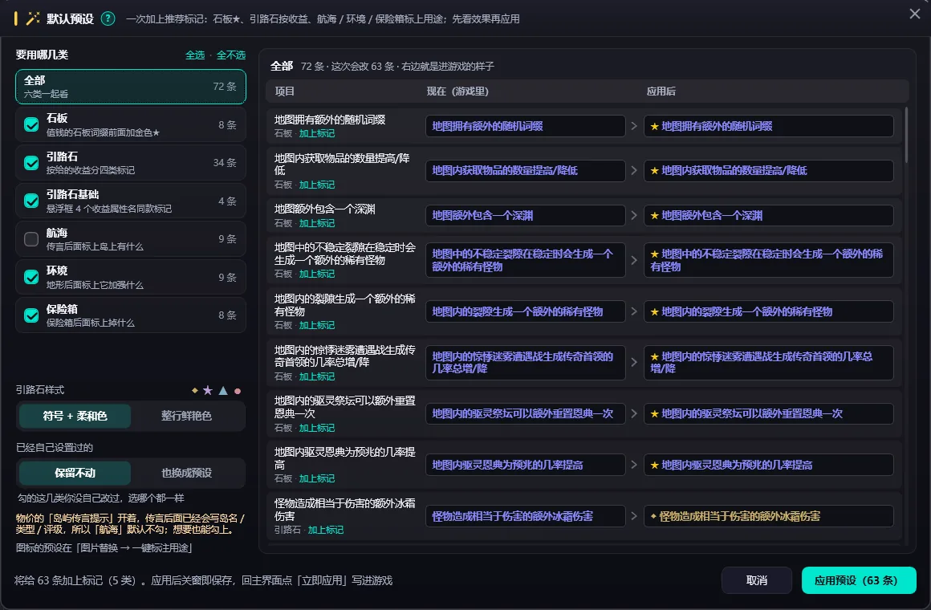Toggle the 环境 category checkbox
The height and width of the screenshot is (610, 931).
click(31, 277)
